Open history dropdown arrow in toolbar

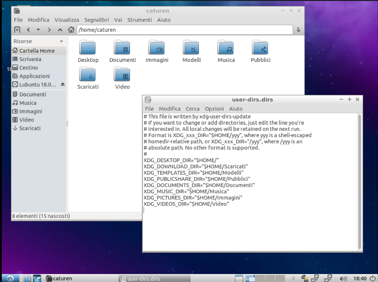pyautogui.click(x=38, y=30)
